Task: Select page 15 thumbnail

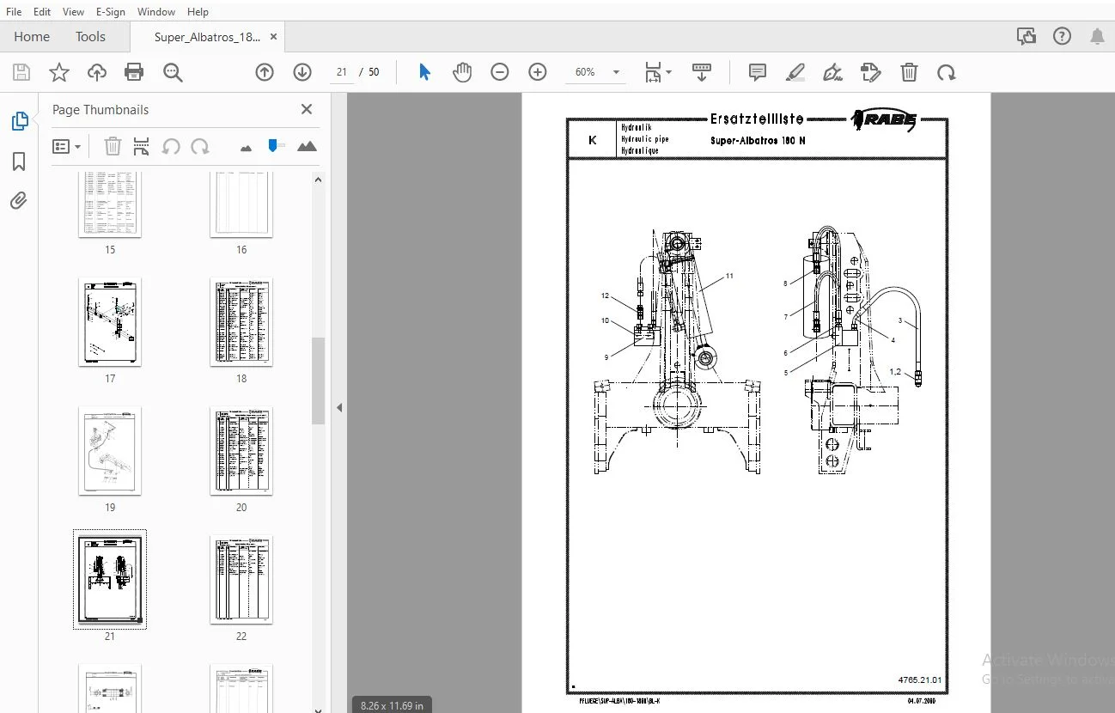Action: 110,204
